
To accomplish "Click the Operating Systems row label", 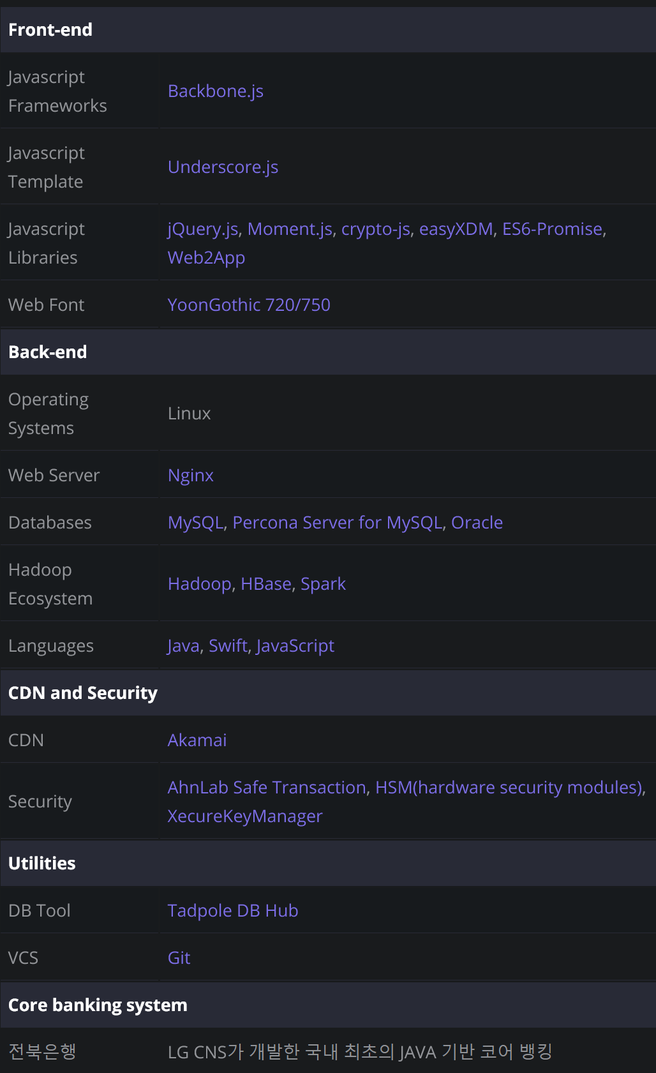I will coord(48,414).
